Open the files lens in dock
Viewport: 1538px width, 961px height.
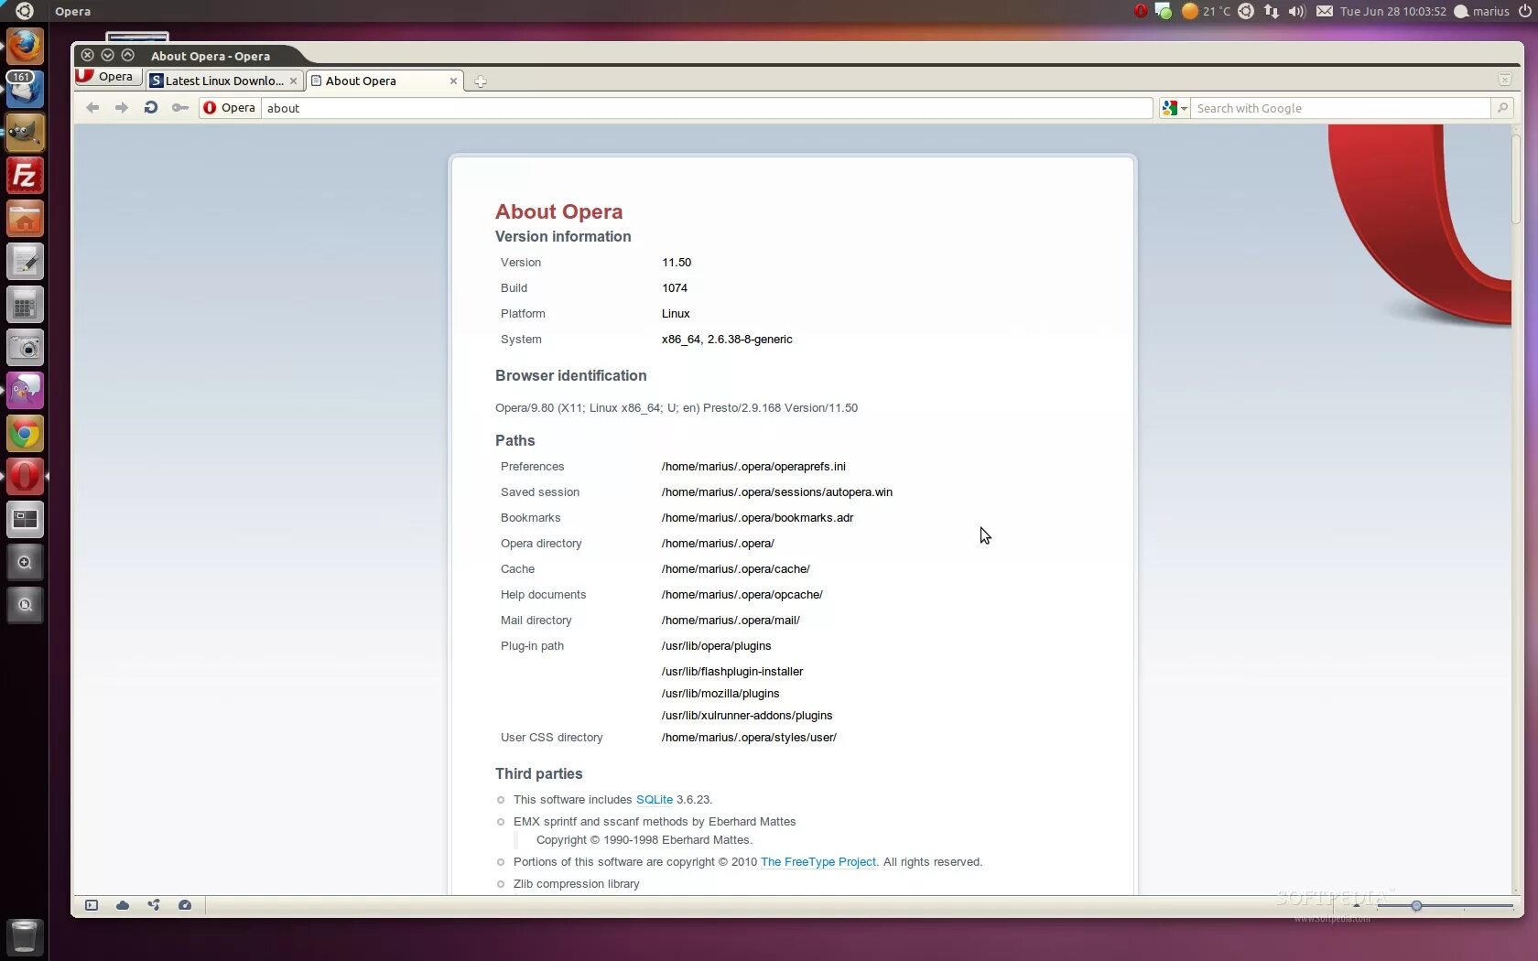click(25, 605)
